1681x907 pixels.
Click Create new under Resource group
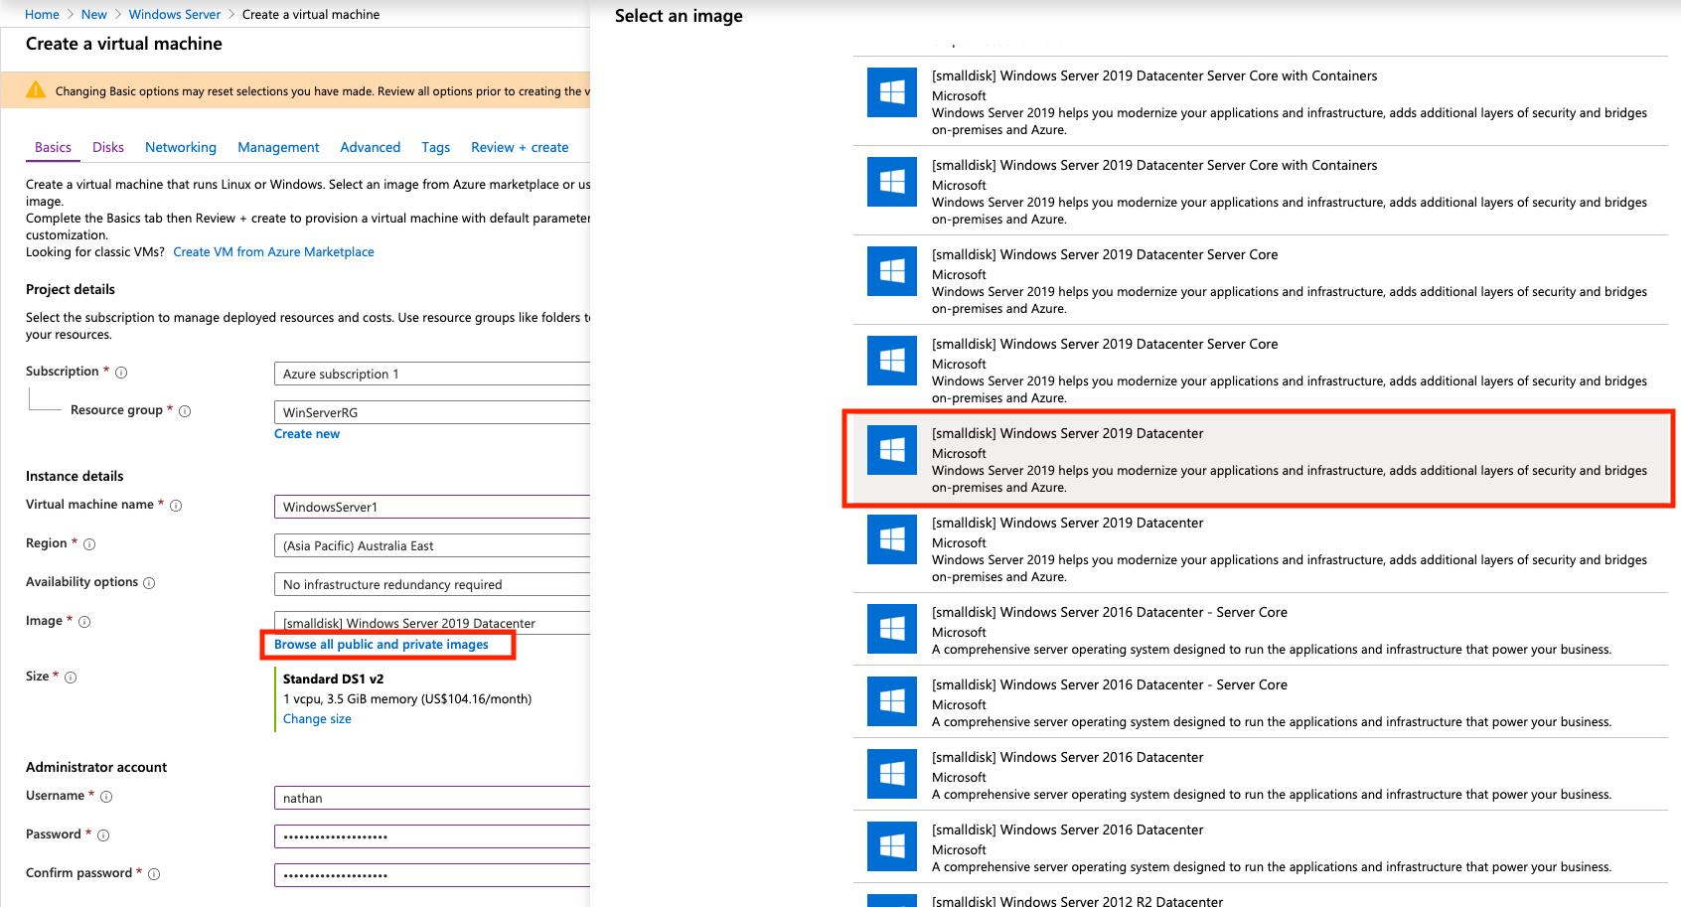pyautogui.click(x=307, y=434)
